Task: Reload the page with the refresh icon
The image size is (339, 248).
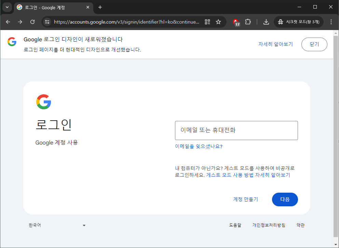Action: [32, 22]
